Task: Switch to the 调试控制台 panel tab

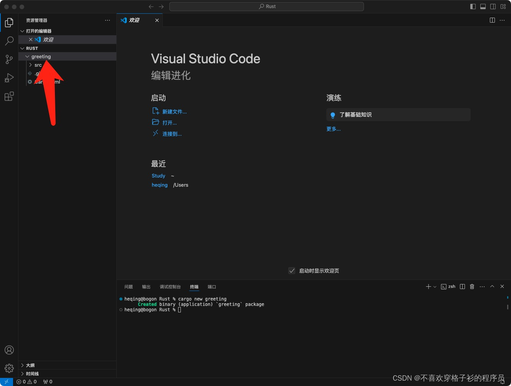Action: tap(170, 287)
